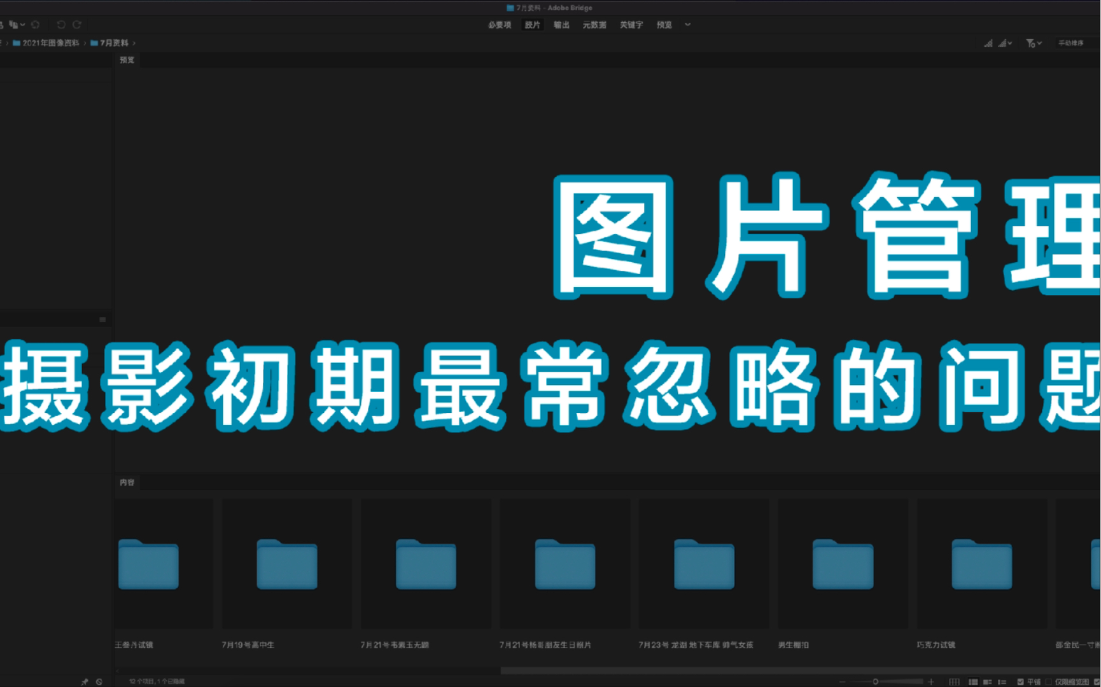This screenshot has width=1101, height=687.
Task: Click the pin icon in status bar
Action: 85,682
